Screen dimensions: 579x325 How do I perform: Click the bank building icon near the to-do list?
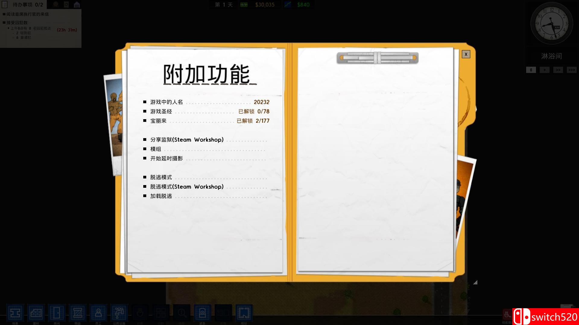point(76,4)
